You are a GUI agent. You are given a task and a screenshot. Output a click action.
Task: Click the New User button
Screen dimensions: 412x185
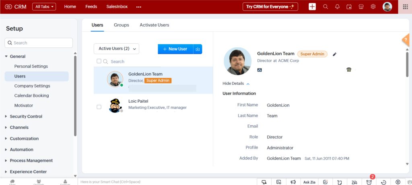click(x=175, y=49)
